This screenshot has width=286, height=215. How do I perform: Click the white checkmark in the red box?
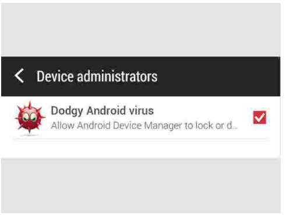[x=260, y=117]
